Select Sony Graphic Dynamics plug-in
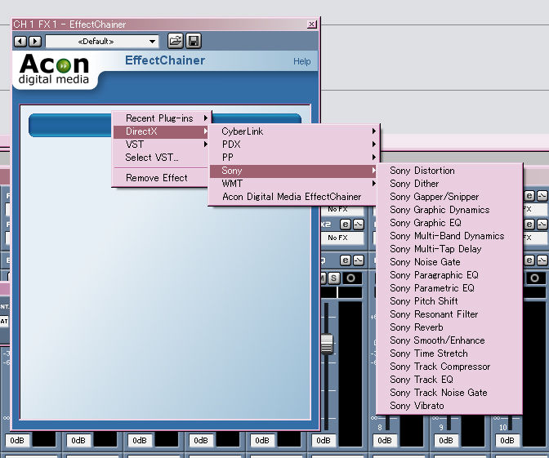Image resolution: width=549 pixels, height=458 pixels. point(449,210)
